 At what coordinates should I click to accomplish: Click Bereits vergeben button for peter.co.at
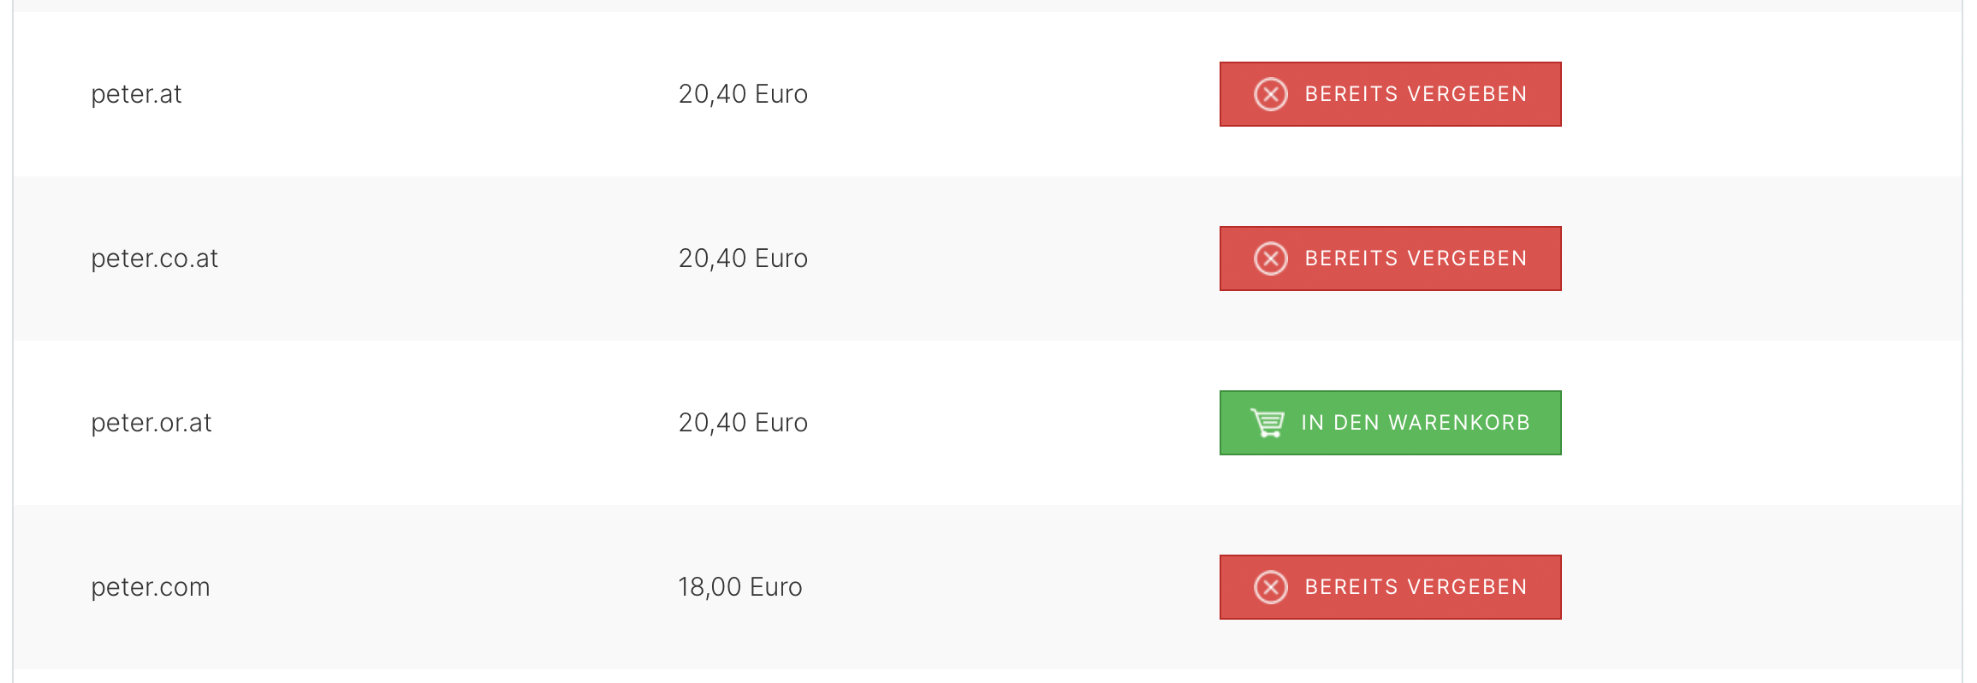coord(1391,258)
